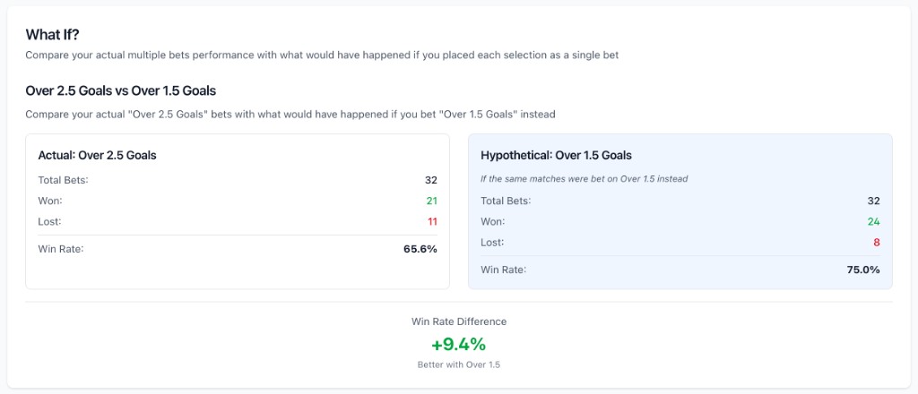Viewport: 918px width, 394px height.
Task: Click the "Won:" label in Hypothetical card
Action: [x=493, y=221]
